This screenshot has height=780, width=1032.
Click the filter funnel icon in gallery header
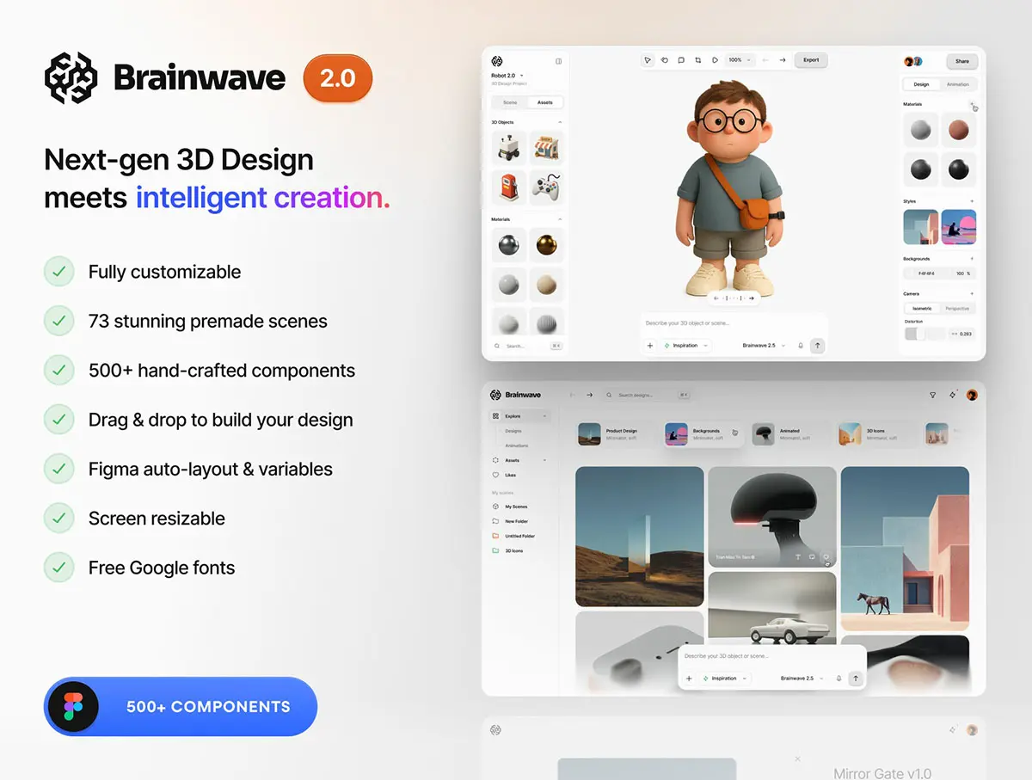pyautogui.click(x=933, y=396)
